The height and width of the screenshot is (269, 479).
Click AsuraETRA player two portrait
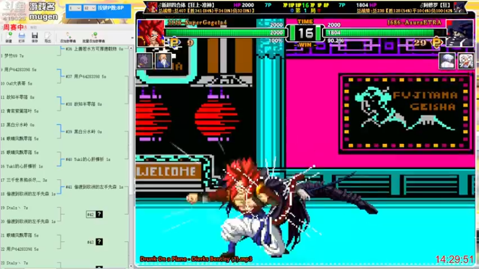pyautogui.click(x=460, y=33)
